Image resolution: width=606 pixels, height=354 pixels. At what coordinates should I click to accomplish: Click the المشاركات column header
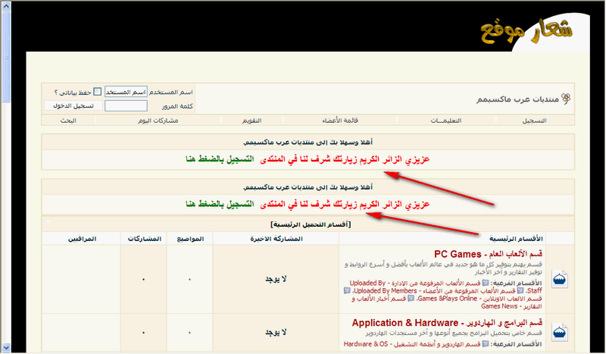click(x=144, y=239)
